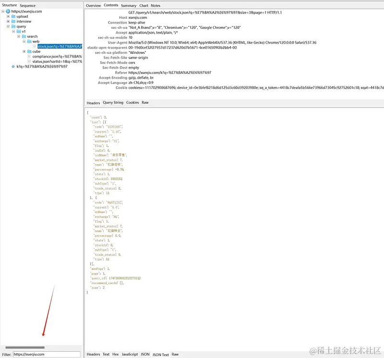Select the status.json?sortId=1 request row

tap(57, 61)
